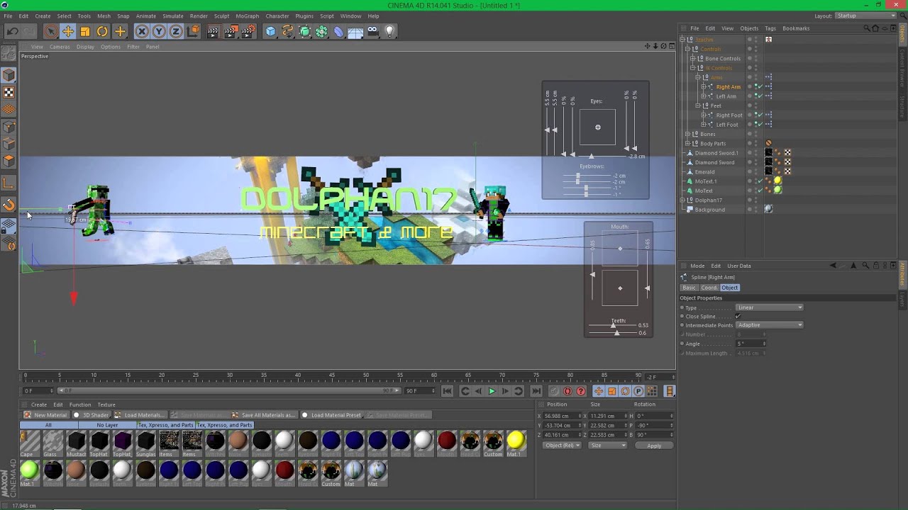Collapse the Feet group
908x510 pixels.
[698, 106]
